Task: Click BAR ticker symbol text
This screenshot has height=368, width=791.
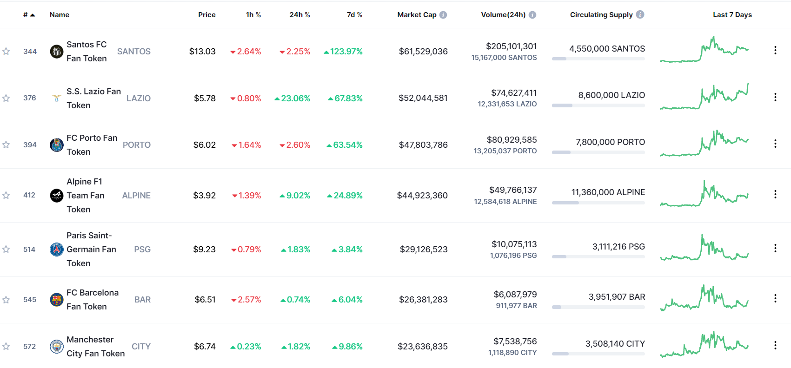Action: coord(143,300)
